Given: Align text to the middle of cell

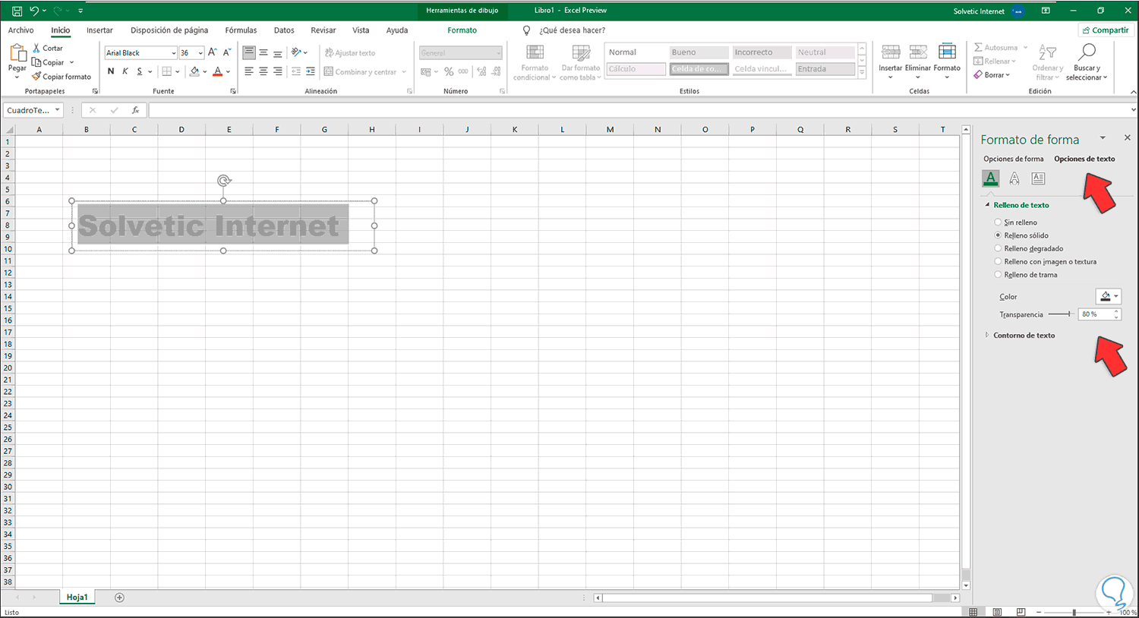Looking at the screenshot, I should 263,52.
